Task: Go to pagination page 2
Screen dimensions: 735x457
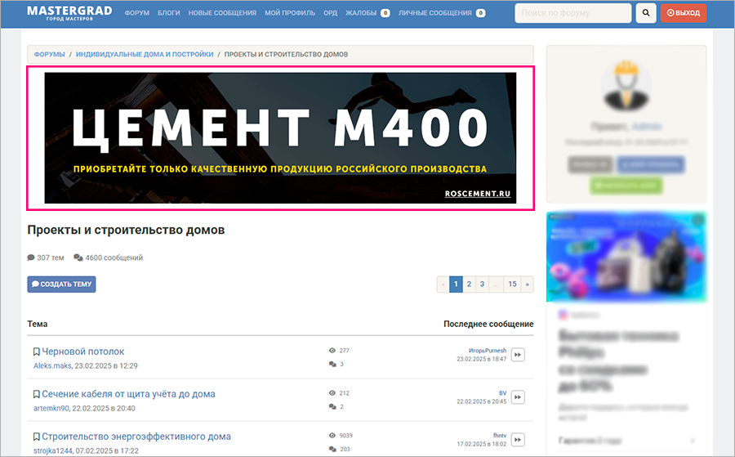Action: pyautogui.click(x=469, y=285)
